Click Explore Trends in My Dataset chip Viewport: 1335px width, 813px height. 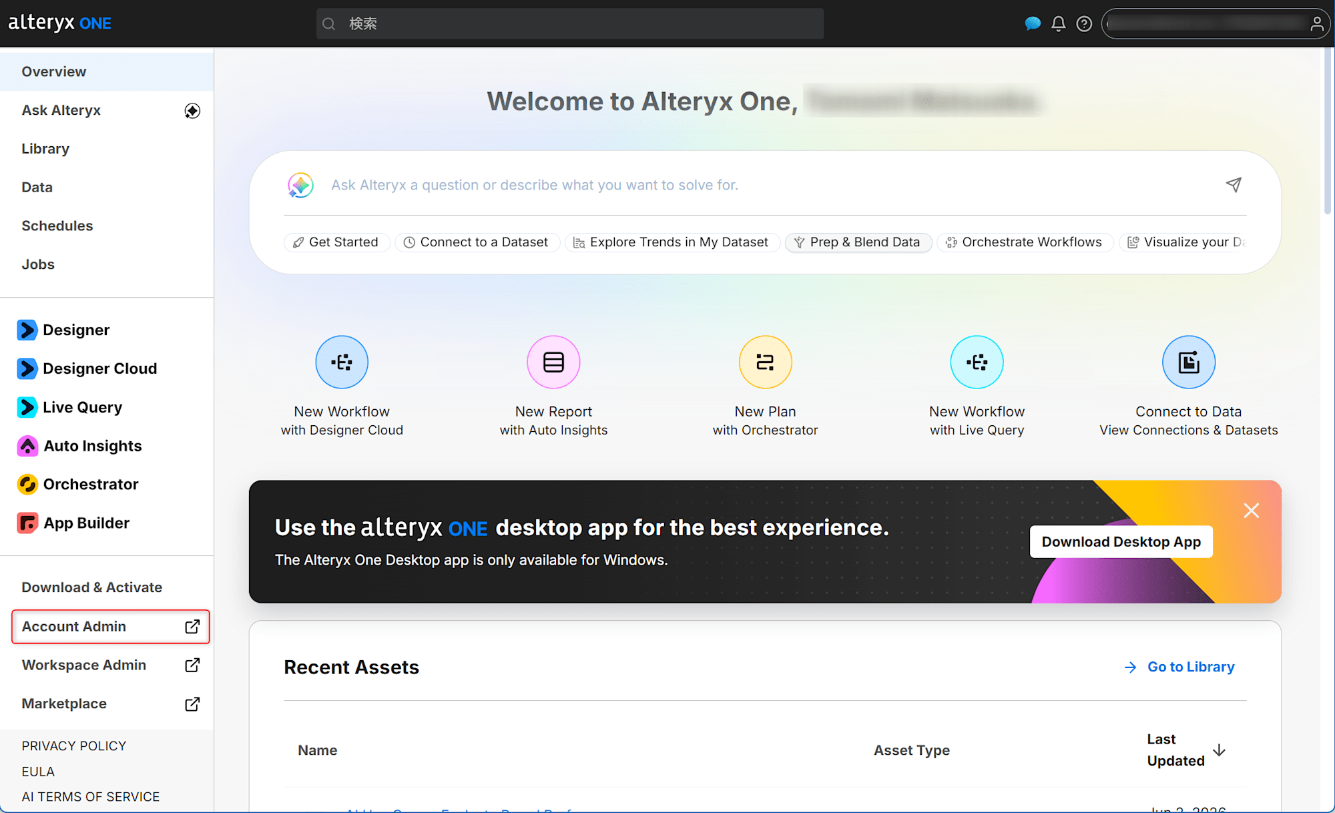[672, 242]
